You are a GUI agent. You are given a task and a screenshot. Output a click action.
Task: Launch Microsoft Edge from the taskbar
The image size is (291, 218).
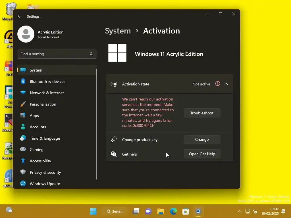point(173,211)
